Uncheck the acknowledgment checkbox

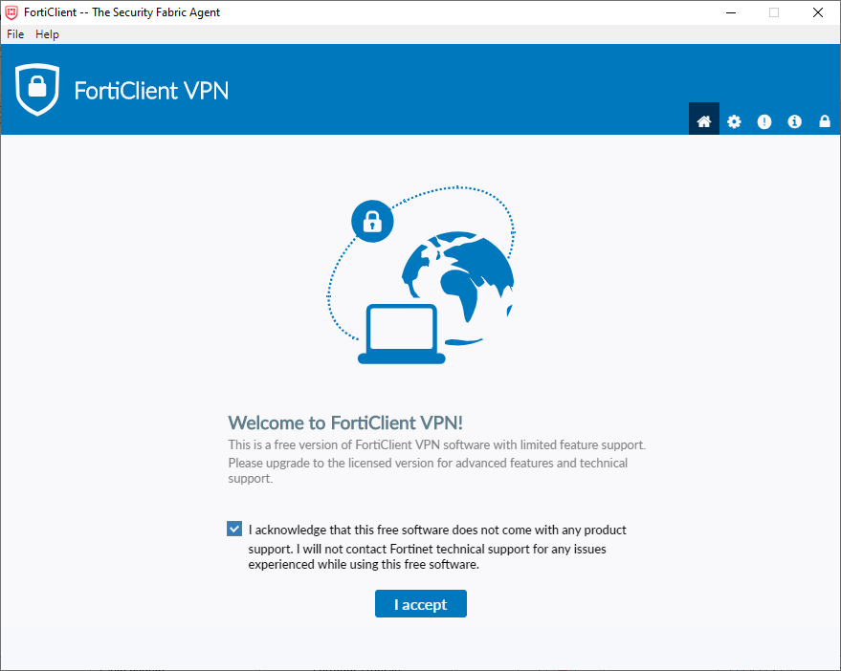click(x=234, y=529)
